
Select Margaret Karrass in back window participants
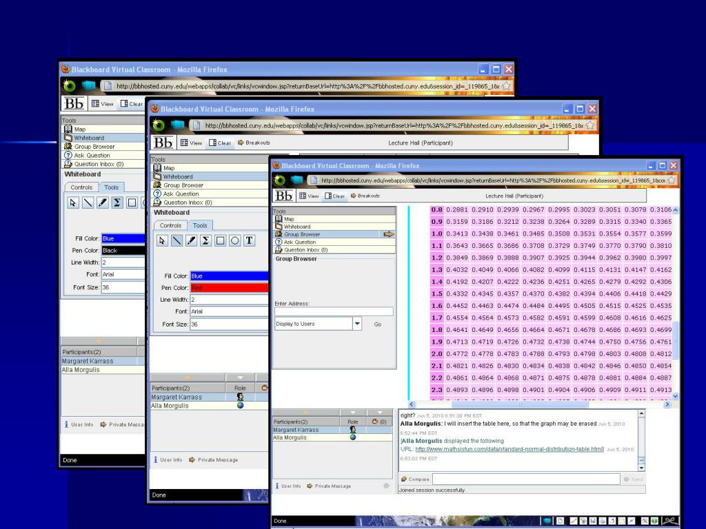click(x=103, y=361)
